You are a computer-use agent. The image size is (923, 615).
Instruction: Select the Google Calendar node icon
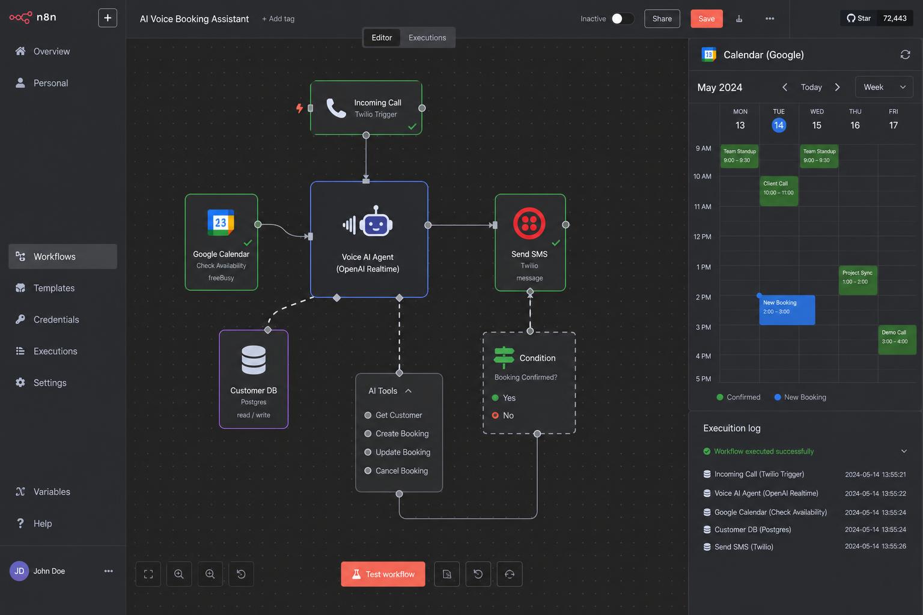pos(221,223)
